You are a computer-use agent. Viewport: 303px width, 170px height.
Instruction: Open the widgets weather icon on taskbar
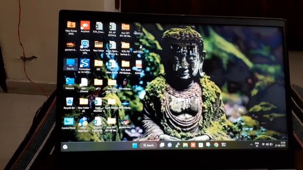(x=65, y=147)
